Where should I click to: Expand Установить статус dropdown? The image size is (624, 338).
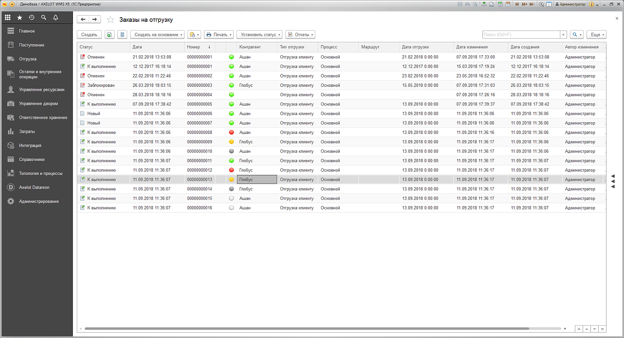click(x=259, y=35)
